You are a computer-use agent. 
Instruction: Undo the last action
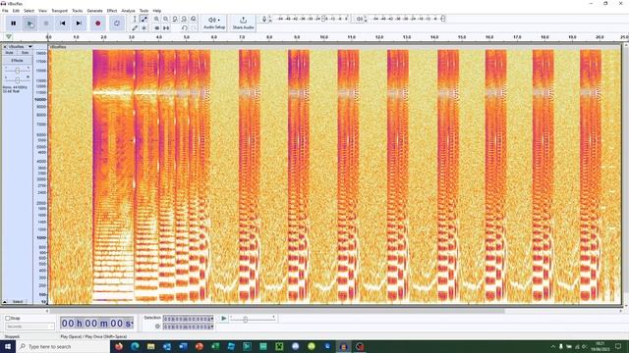tap(184, 28)
